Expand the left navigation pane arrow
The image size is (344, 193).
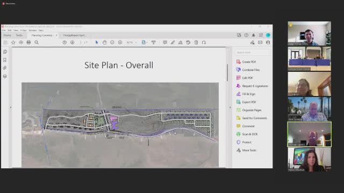[x=11, y=107]
